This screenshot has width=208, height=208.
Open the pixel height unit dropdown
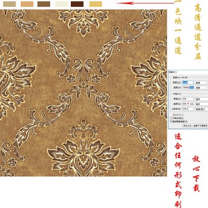(x=202, y=87)
